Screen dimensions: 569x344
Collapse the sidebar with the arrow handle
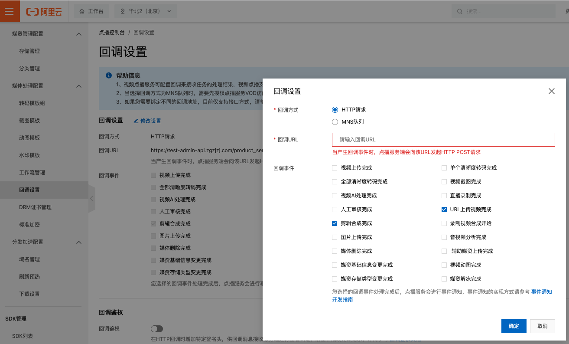pyautogui.click(x=91, y=199)
